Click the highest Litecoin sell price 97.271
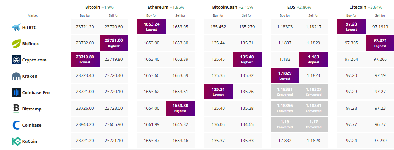 coord(380,43)
